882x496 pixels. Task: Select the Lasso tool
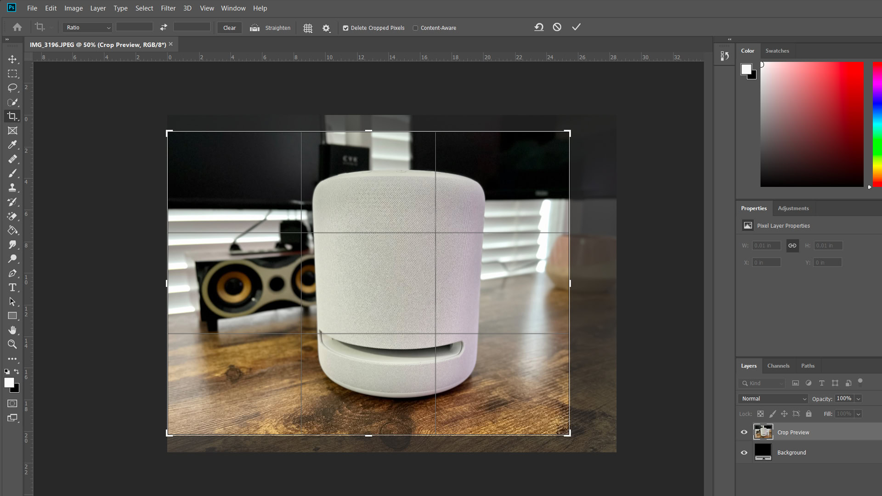point(12,88)
